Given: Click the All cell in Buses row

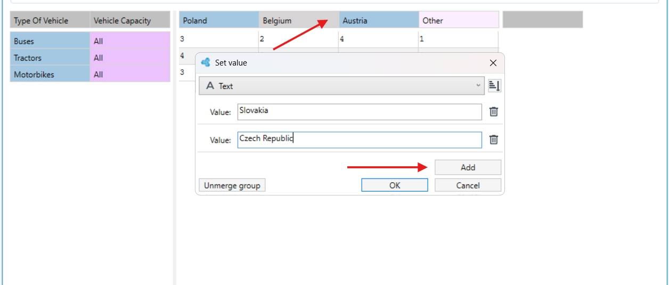Looking at the screenshot, I should 130,41.
